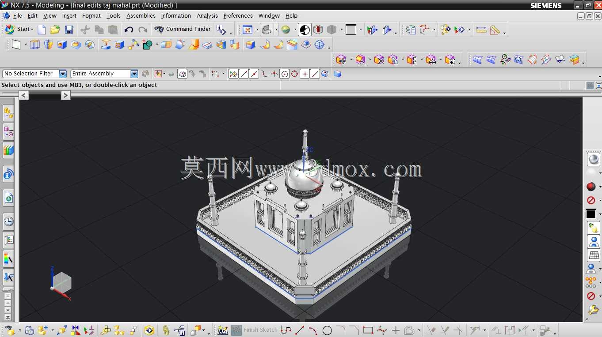Toggle the Quadrant Point snap
The image size is (602, 337).
pos(294,74)
